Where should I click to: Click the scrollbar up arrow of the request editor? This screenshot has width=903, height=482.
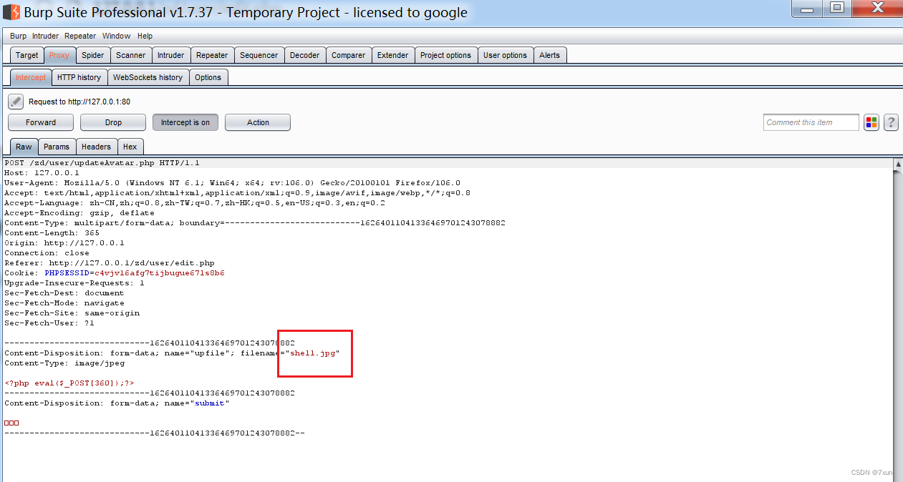(899, 164)
